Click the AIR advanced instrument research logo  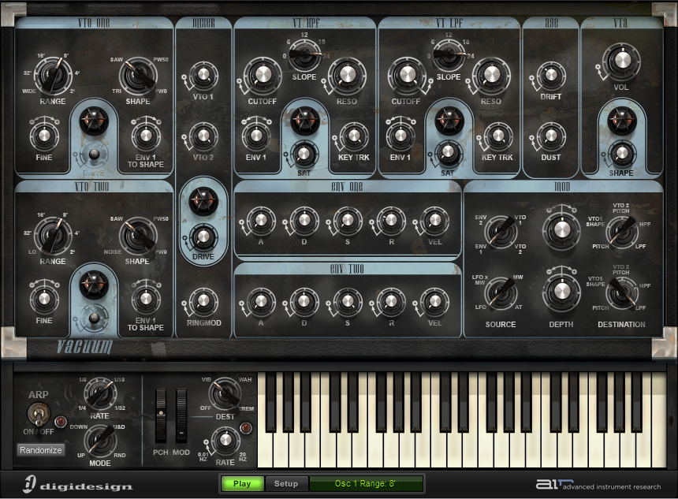[598, 485]
